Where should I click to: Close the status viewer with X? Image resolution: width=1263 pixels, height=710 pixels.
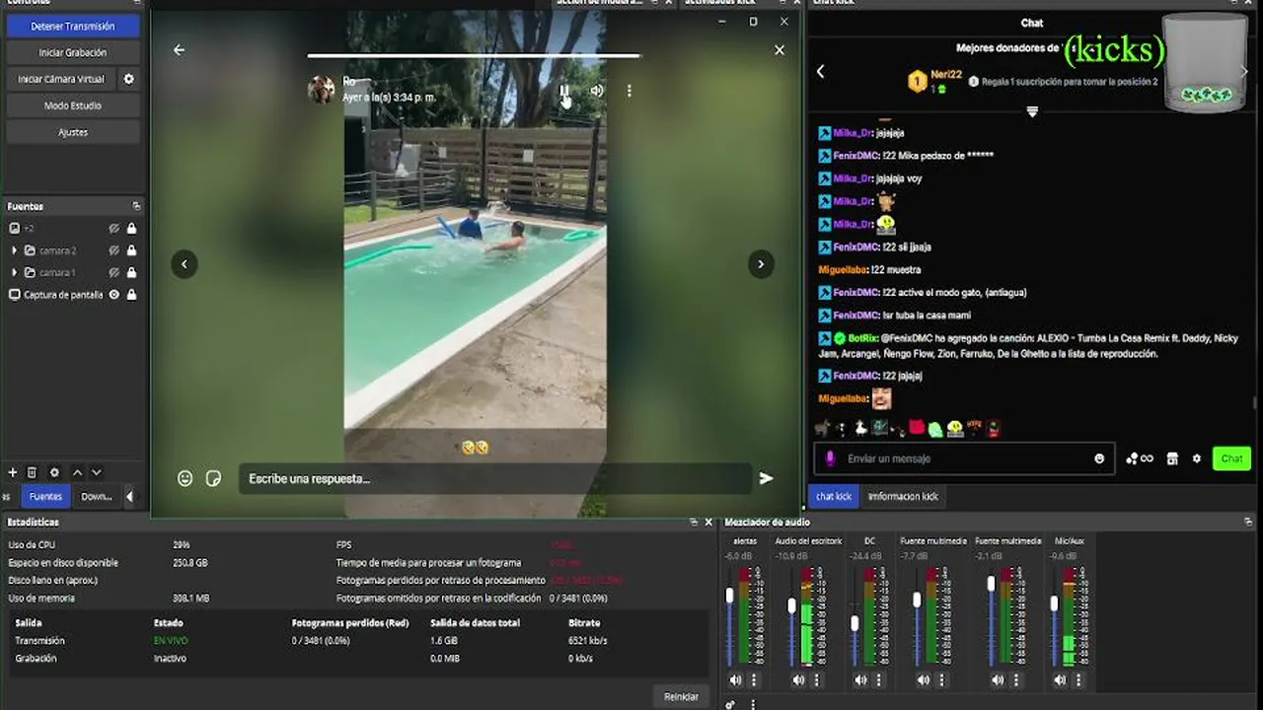pyautogui.click(x=780, y=49)
